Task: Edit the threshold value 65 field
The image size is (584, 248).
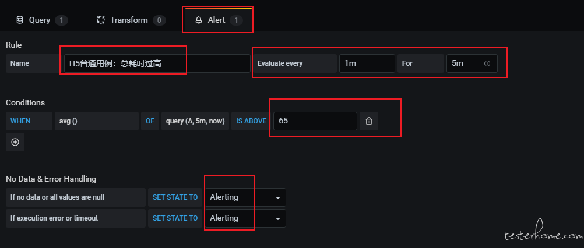Action: tap(315, 121)
